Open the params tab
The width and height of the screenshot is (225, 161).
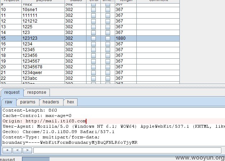point(28,102)
